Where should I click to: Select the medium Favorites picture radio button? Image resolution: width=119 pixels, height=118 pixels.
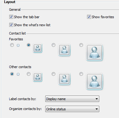pos(54,45)
